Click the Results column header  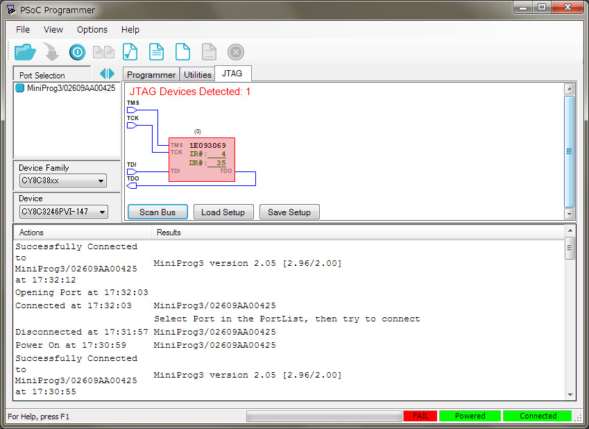click(357, 233)
